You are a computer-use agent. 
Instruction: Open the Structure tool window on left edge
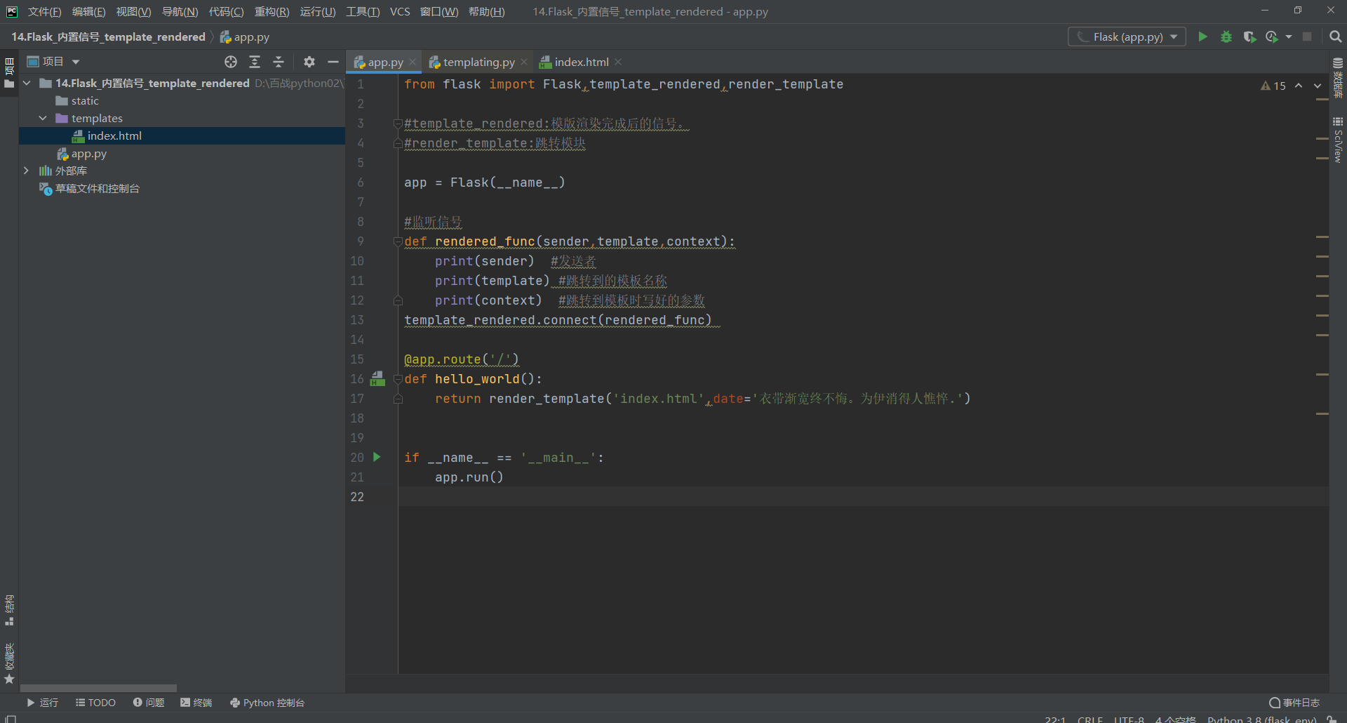tap(9, 610)
